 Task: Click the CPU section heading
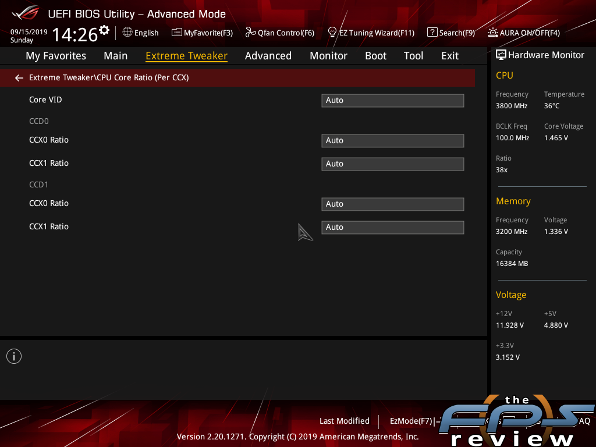505,75
